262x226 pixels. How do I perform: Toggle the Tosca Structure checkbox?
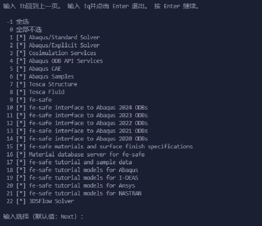[x=21, y=85]
